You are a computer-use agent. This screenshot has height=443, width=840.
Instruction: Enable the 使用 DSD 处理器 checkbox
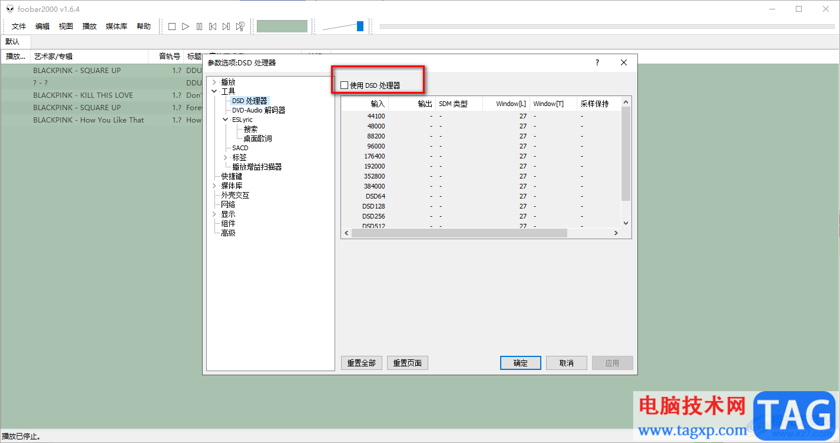point(345,85)
